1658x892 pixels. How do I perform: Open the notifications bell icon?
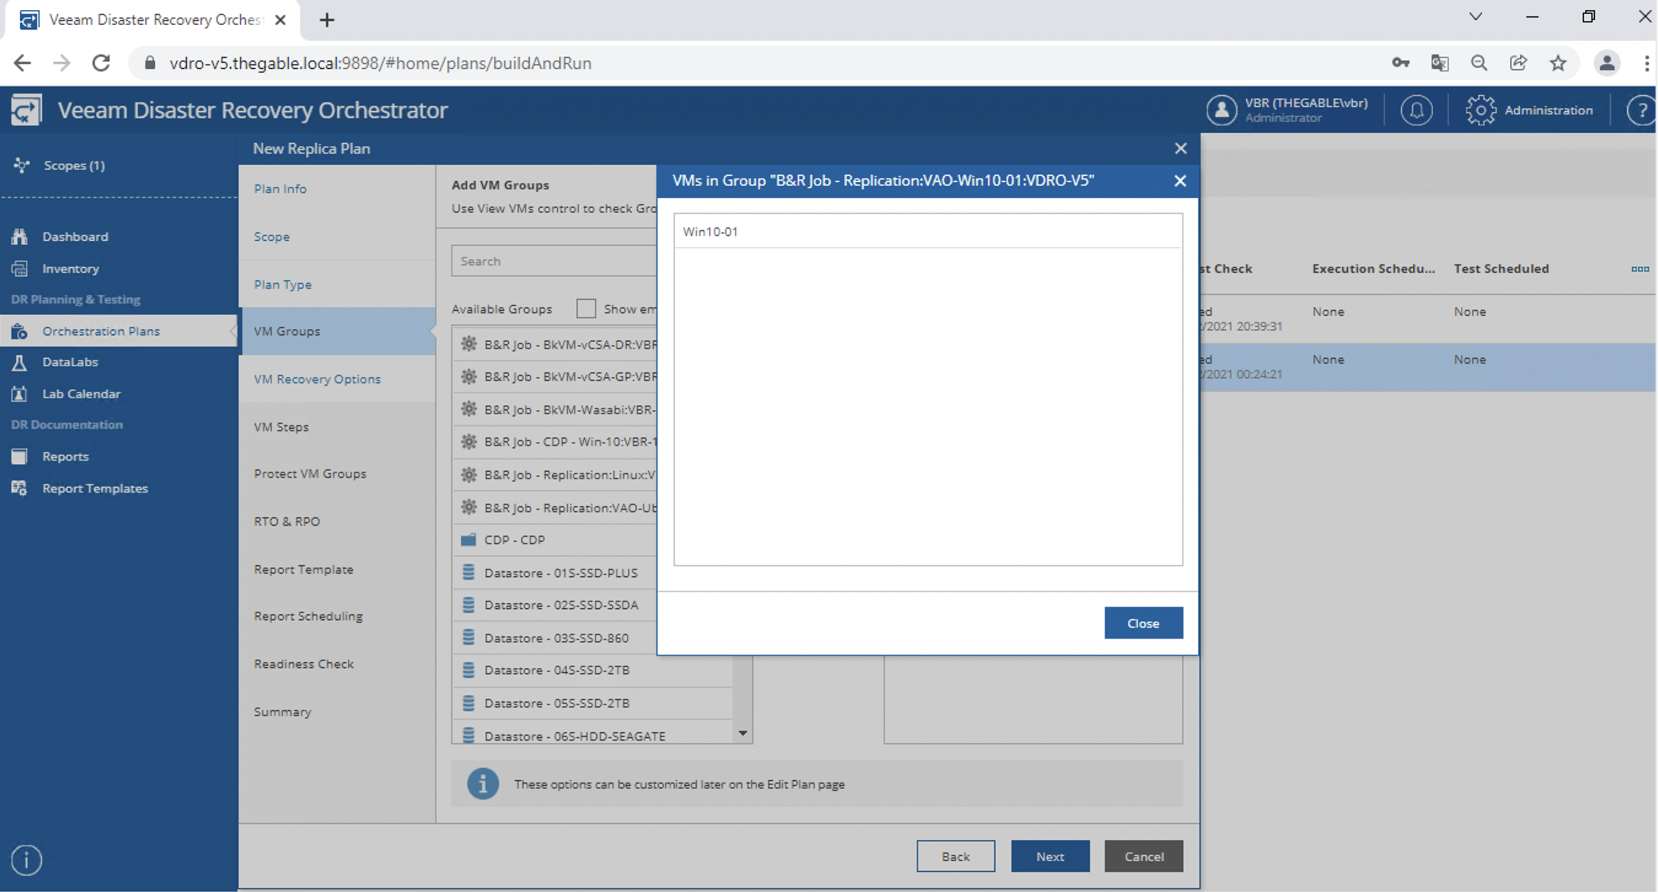1416,110
